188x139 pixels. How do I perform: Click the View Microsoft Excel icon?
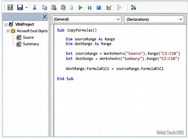pyautogui.click(x=10, y=7)
